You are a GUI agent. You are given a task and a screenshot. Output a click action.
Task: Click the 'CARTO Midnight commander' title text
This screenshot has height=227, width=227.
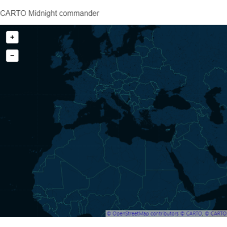(x=49, y=14)
